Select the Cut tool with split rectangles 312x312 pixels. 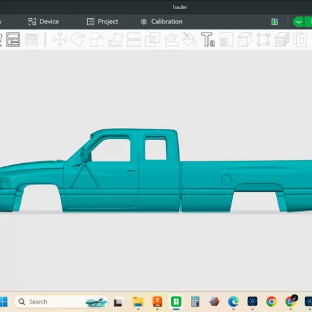tap(134, 40)
